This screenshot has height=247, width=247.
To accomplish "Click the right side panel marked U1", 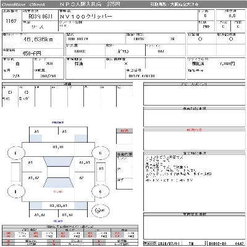I will [x=101, y=172].
